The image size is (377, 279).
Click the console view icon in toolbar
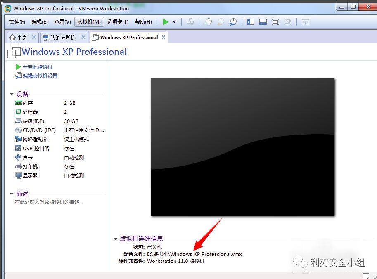coord(305,22)
